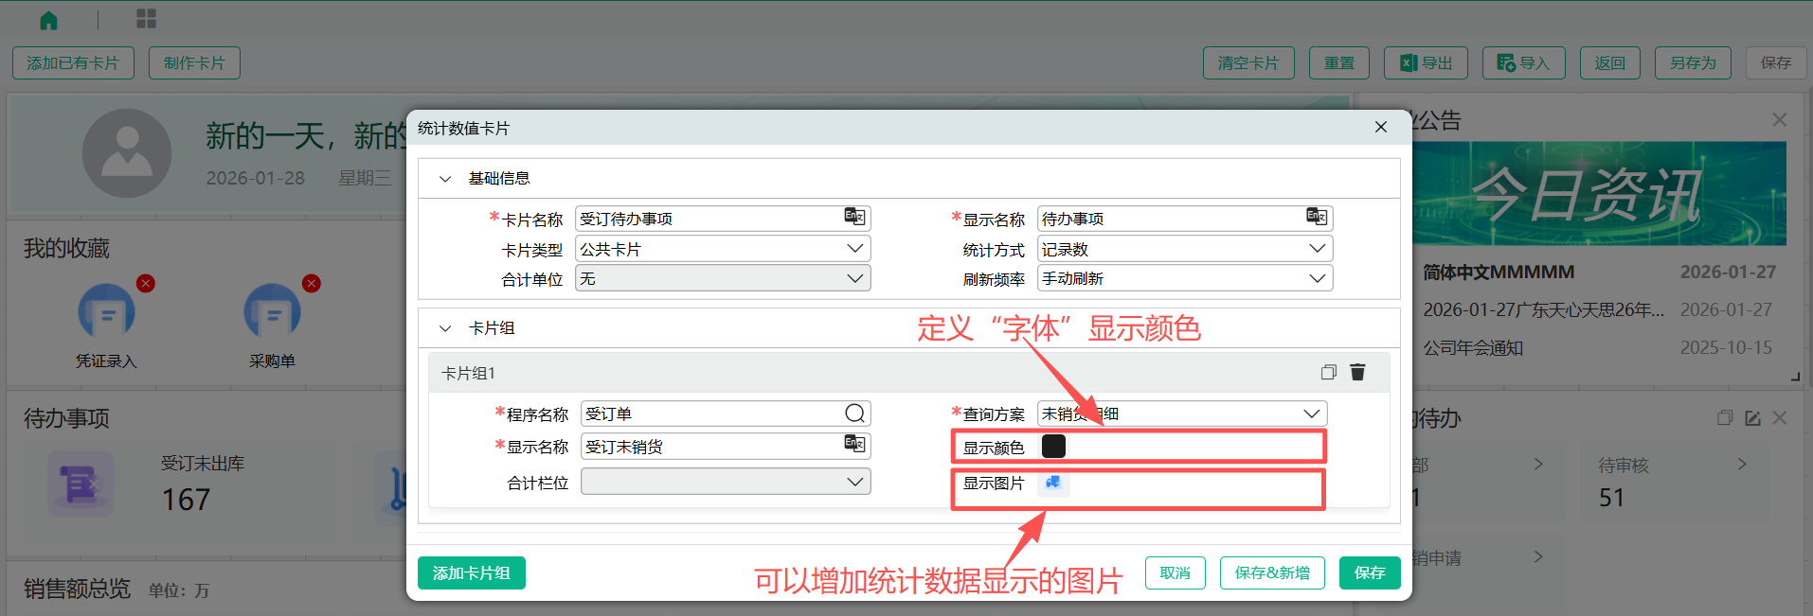Click 保存&新增 button in dialog

point(1271,572)
